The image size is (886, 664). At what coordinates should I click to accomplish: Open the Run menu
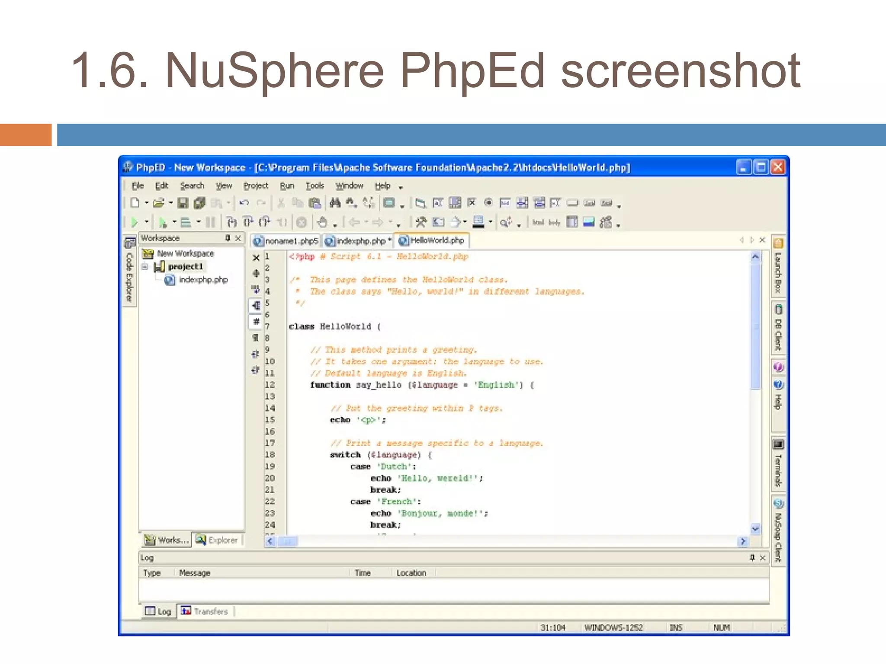287,186
